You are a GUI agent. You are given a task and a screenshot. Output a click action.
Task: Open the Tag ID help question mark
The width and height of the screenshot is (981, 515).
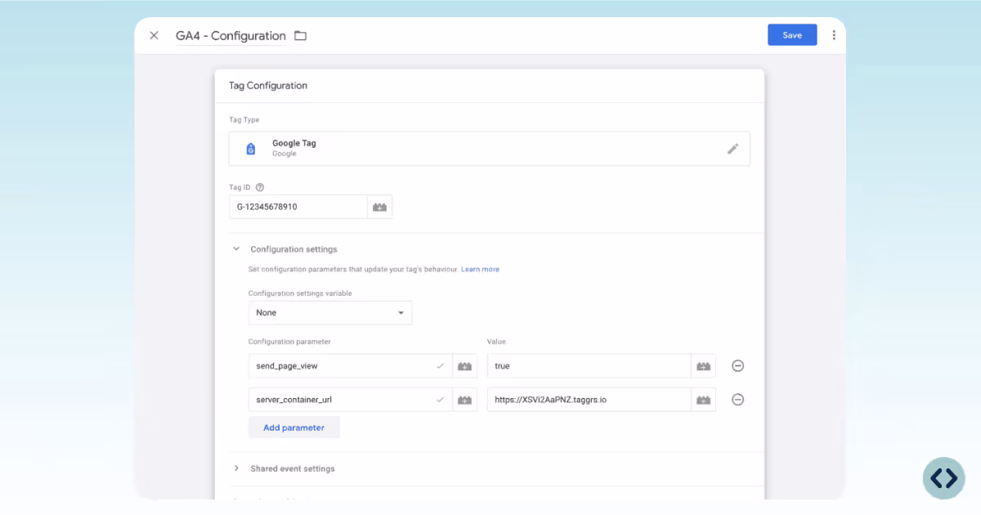click(x=260, y=187)
